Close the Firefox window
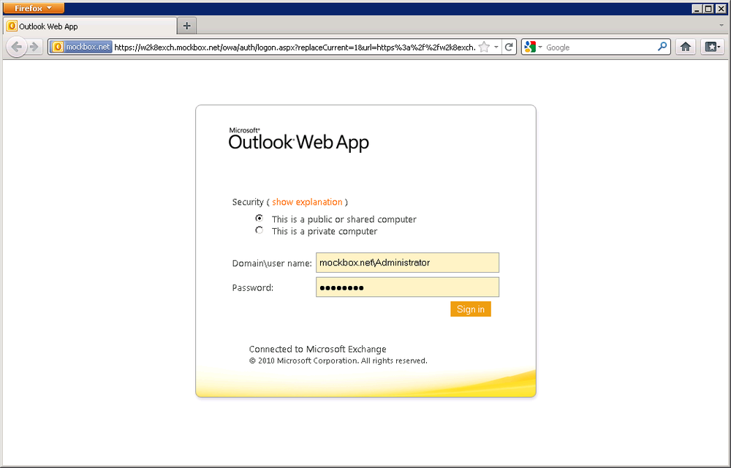The height and width of the screenshot is (468, 731). [x=721, y=8]
